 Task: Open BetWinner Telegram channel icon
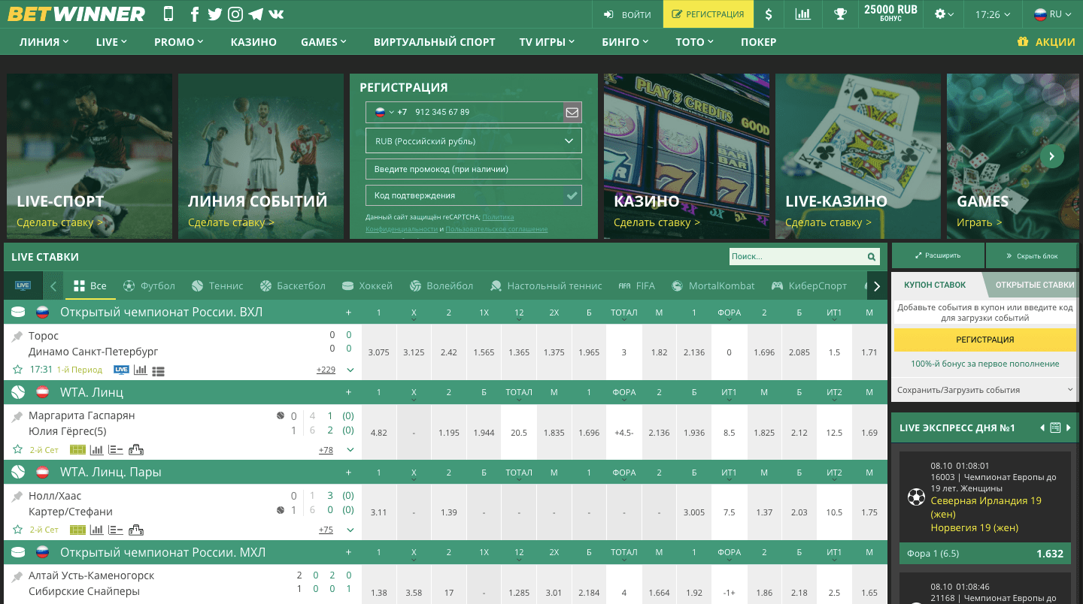[256, 14]
